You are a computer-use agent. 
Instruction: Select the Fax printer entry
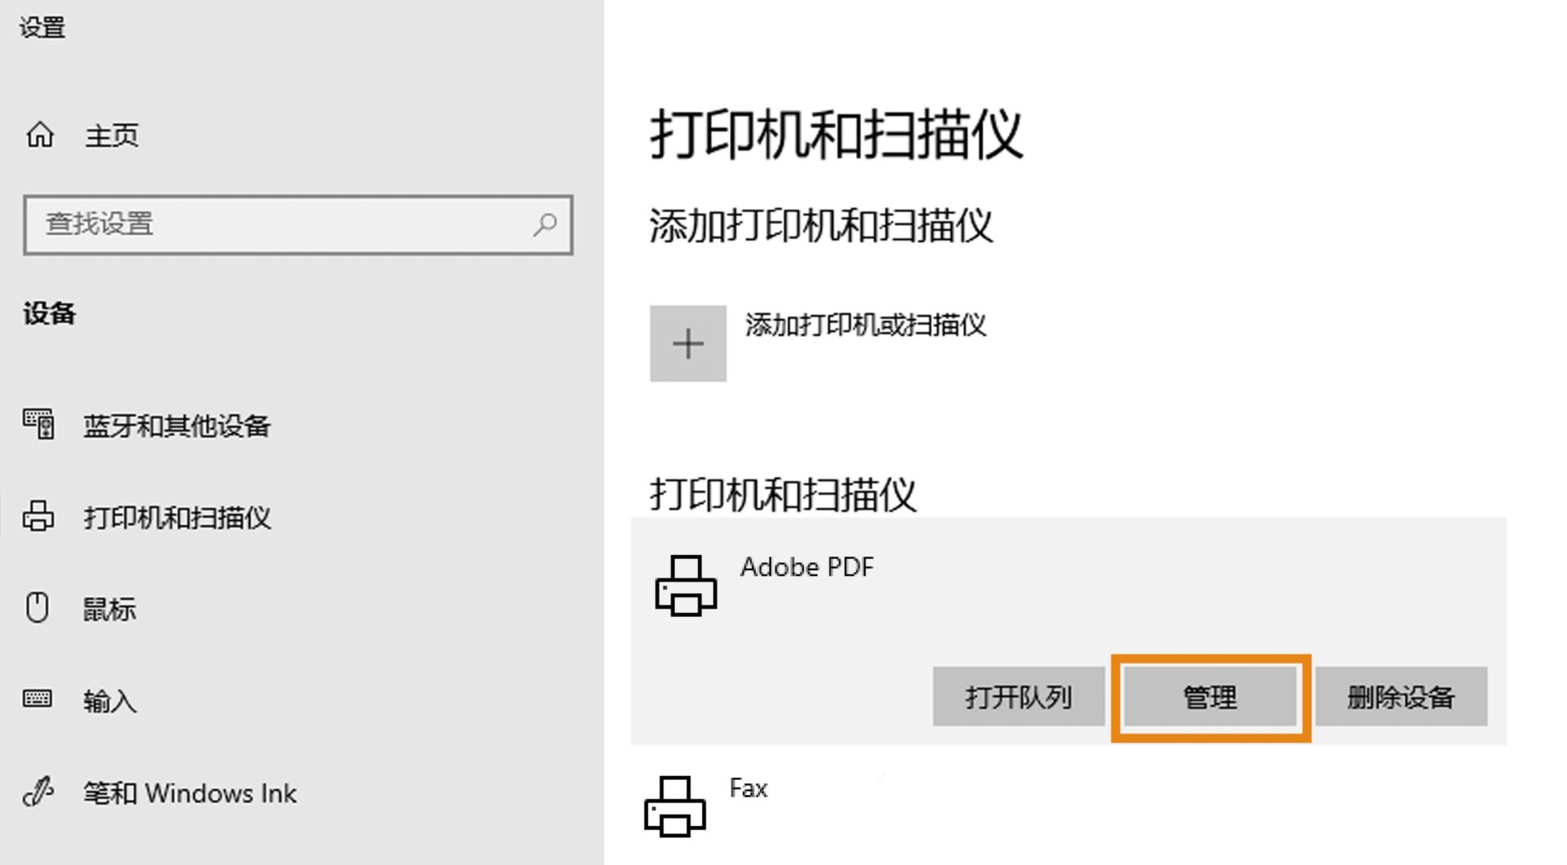click(x=747, y=787)
